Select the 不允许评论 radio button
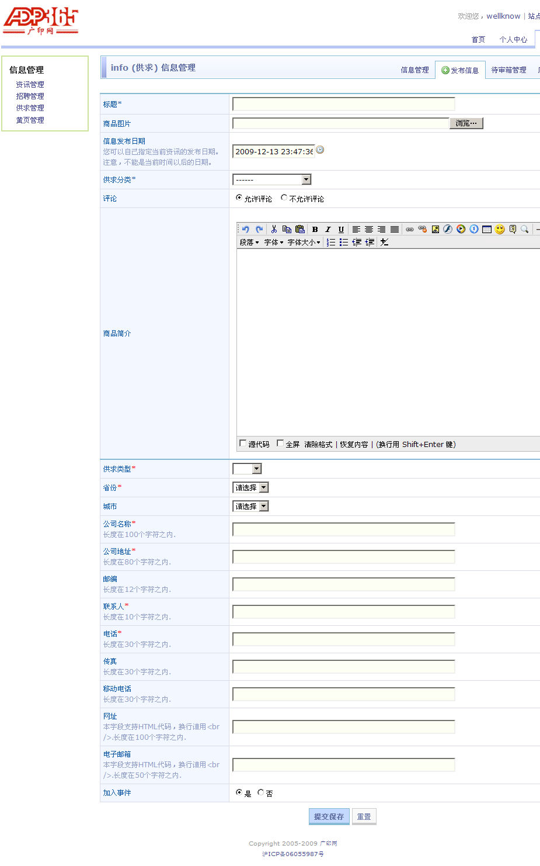This screenshot has width=540, height=866. pyautogui.click(x=284, y=198)
